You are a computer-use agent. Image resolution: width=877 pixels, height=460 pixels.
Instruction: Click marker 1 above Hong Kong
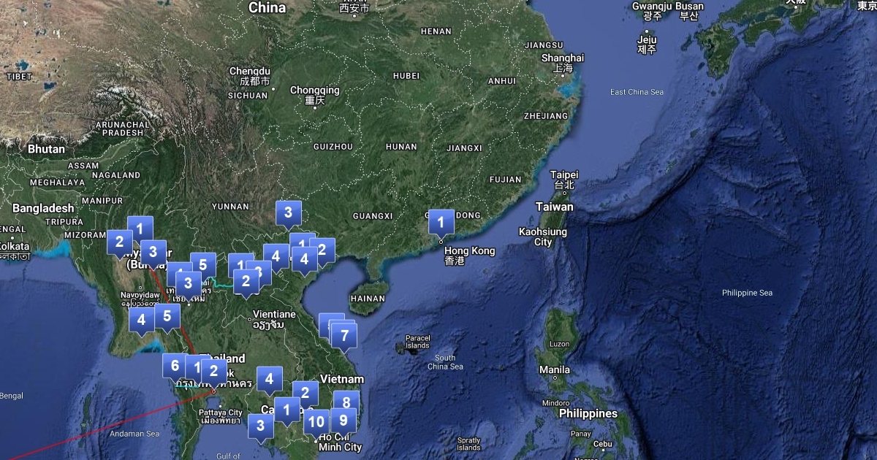[441, 221]
